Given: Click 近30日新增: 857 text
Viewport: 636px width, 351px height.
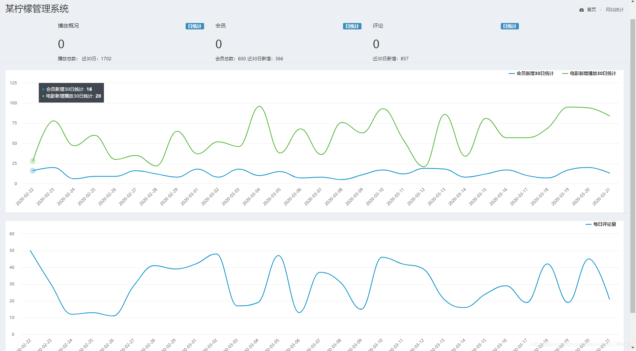Looking at the screenshot, I should 390,59.
